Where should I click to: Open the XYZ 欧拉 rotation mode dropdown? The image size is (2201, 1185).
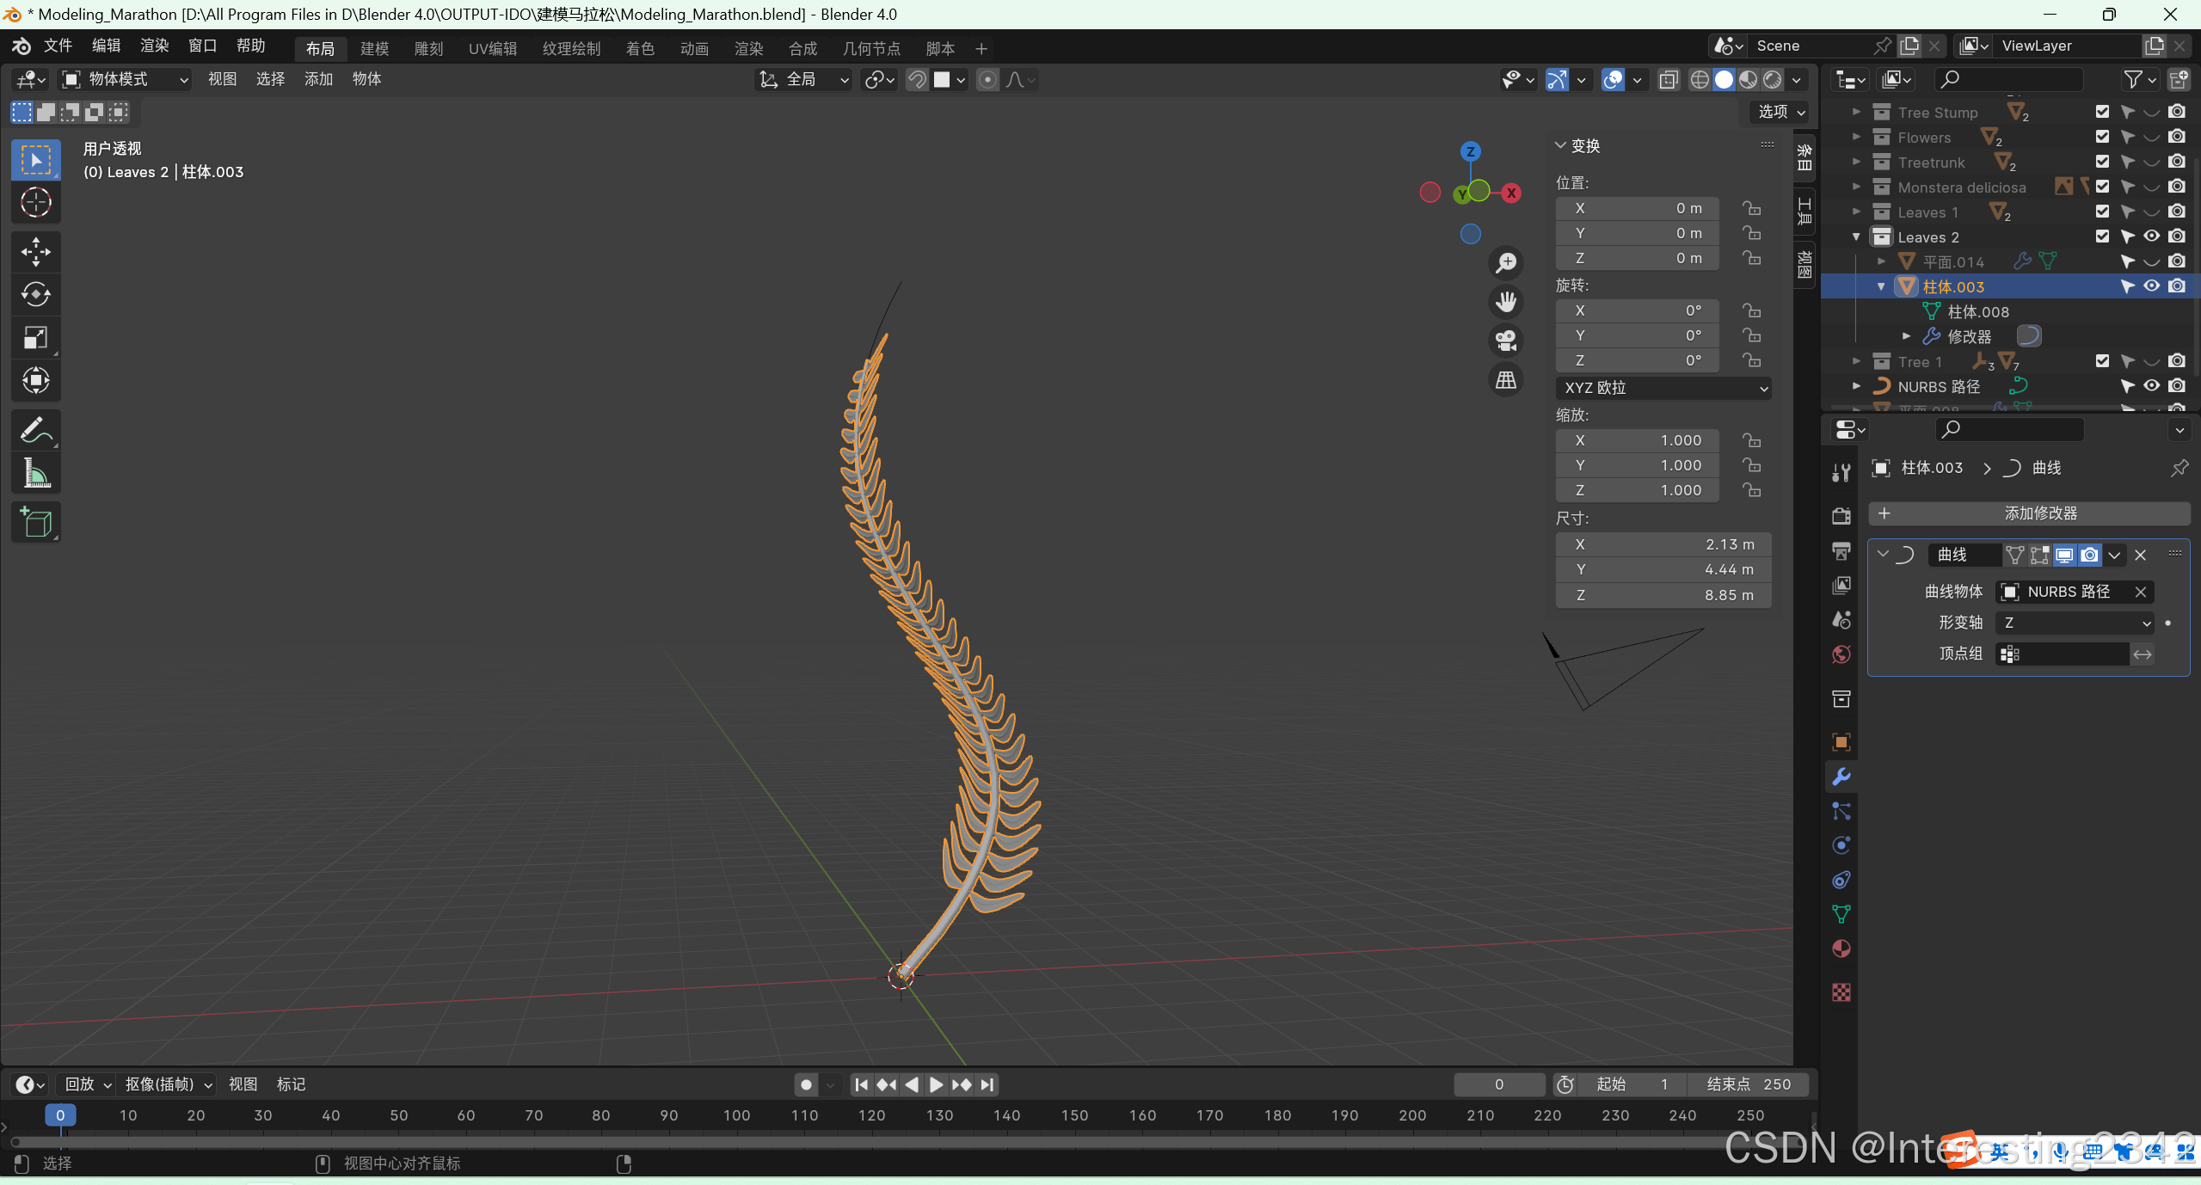[x=1662, y=388]
